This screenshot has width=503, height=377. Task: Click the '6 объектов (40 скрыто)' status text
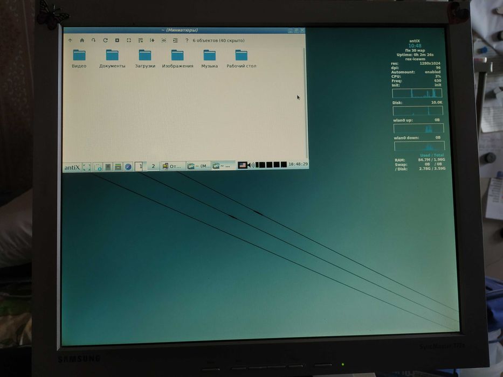tap(218, 41)
